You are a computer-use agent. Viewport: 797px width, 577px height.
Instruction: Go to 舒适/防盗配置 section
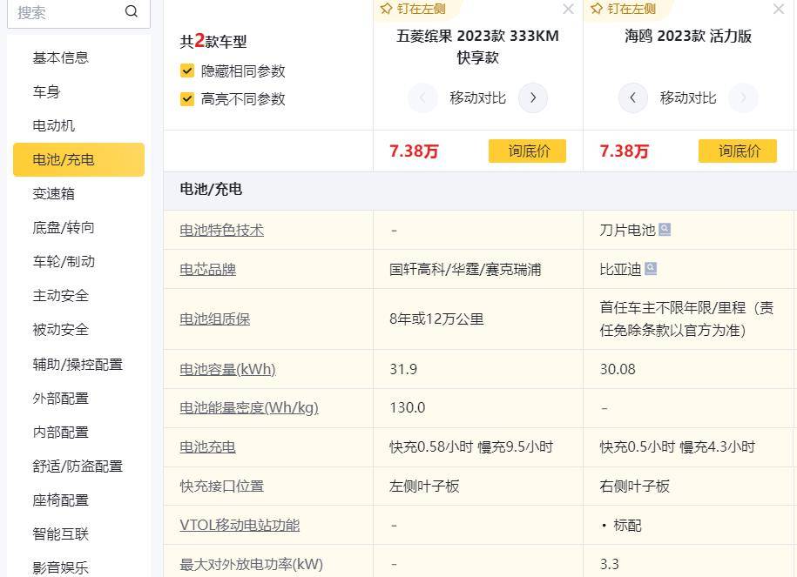(x=78, y=466)
